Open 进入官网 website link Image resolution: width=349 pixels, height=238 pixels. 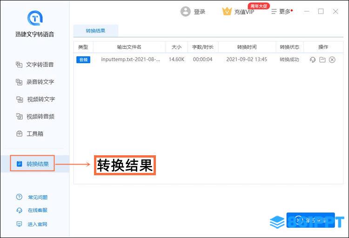point(37,224)
